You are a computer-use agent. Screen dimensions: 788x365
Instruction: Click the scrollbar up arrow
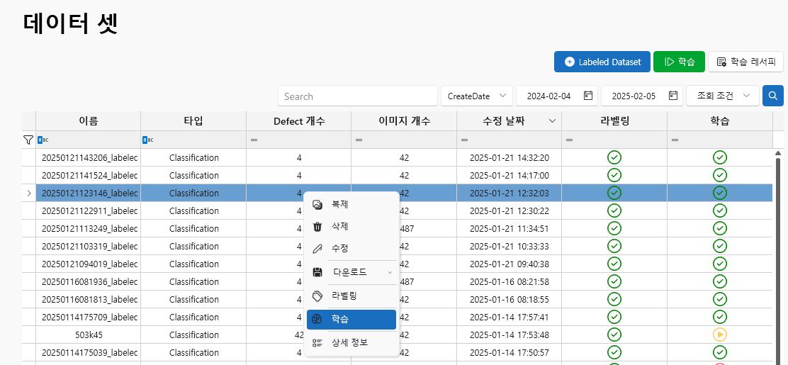pos(778,153)
